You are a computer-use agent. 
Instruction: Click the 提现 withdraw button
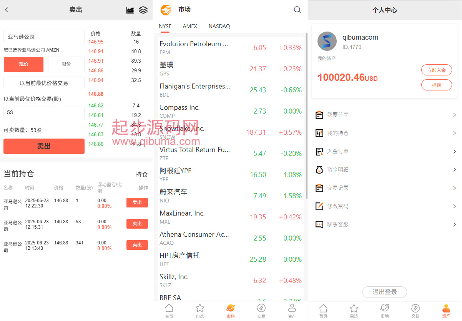[x=437, y=85]
